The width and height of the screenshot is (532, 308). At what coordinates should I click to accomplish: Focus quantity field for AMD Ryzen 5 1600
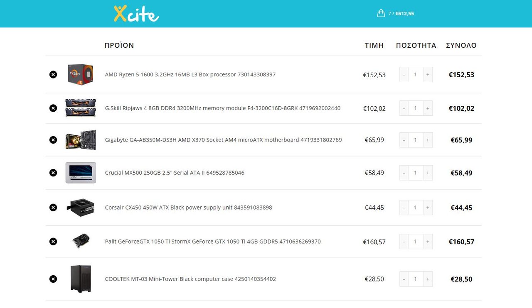416,75
